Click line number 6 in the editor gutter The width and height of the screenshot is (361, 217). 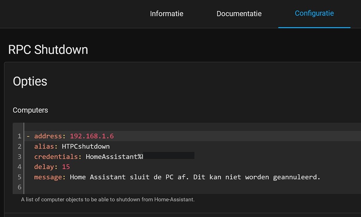tap(19, 187)
